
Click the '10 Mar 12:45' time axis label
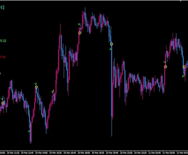tap(27, 153)
